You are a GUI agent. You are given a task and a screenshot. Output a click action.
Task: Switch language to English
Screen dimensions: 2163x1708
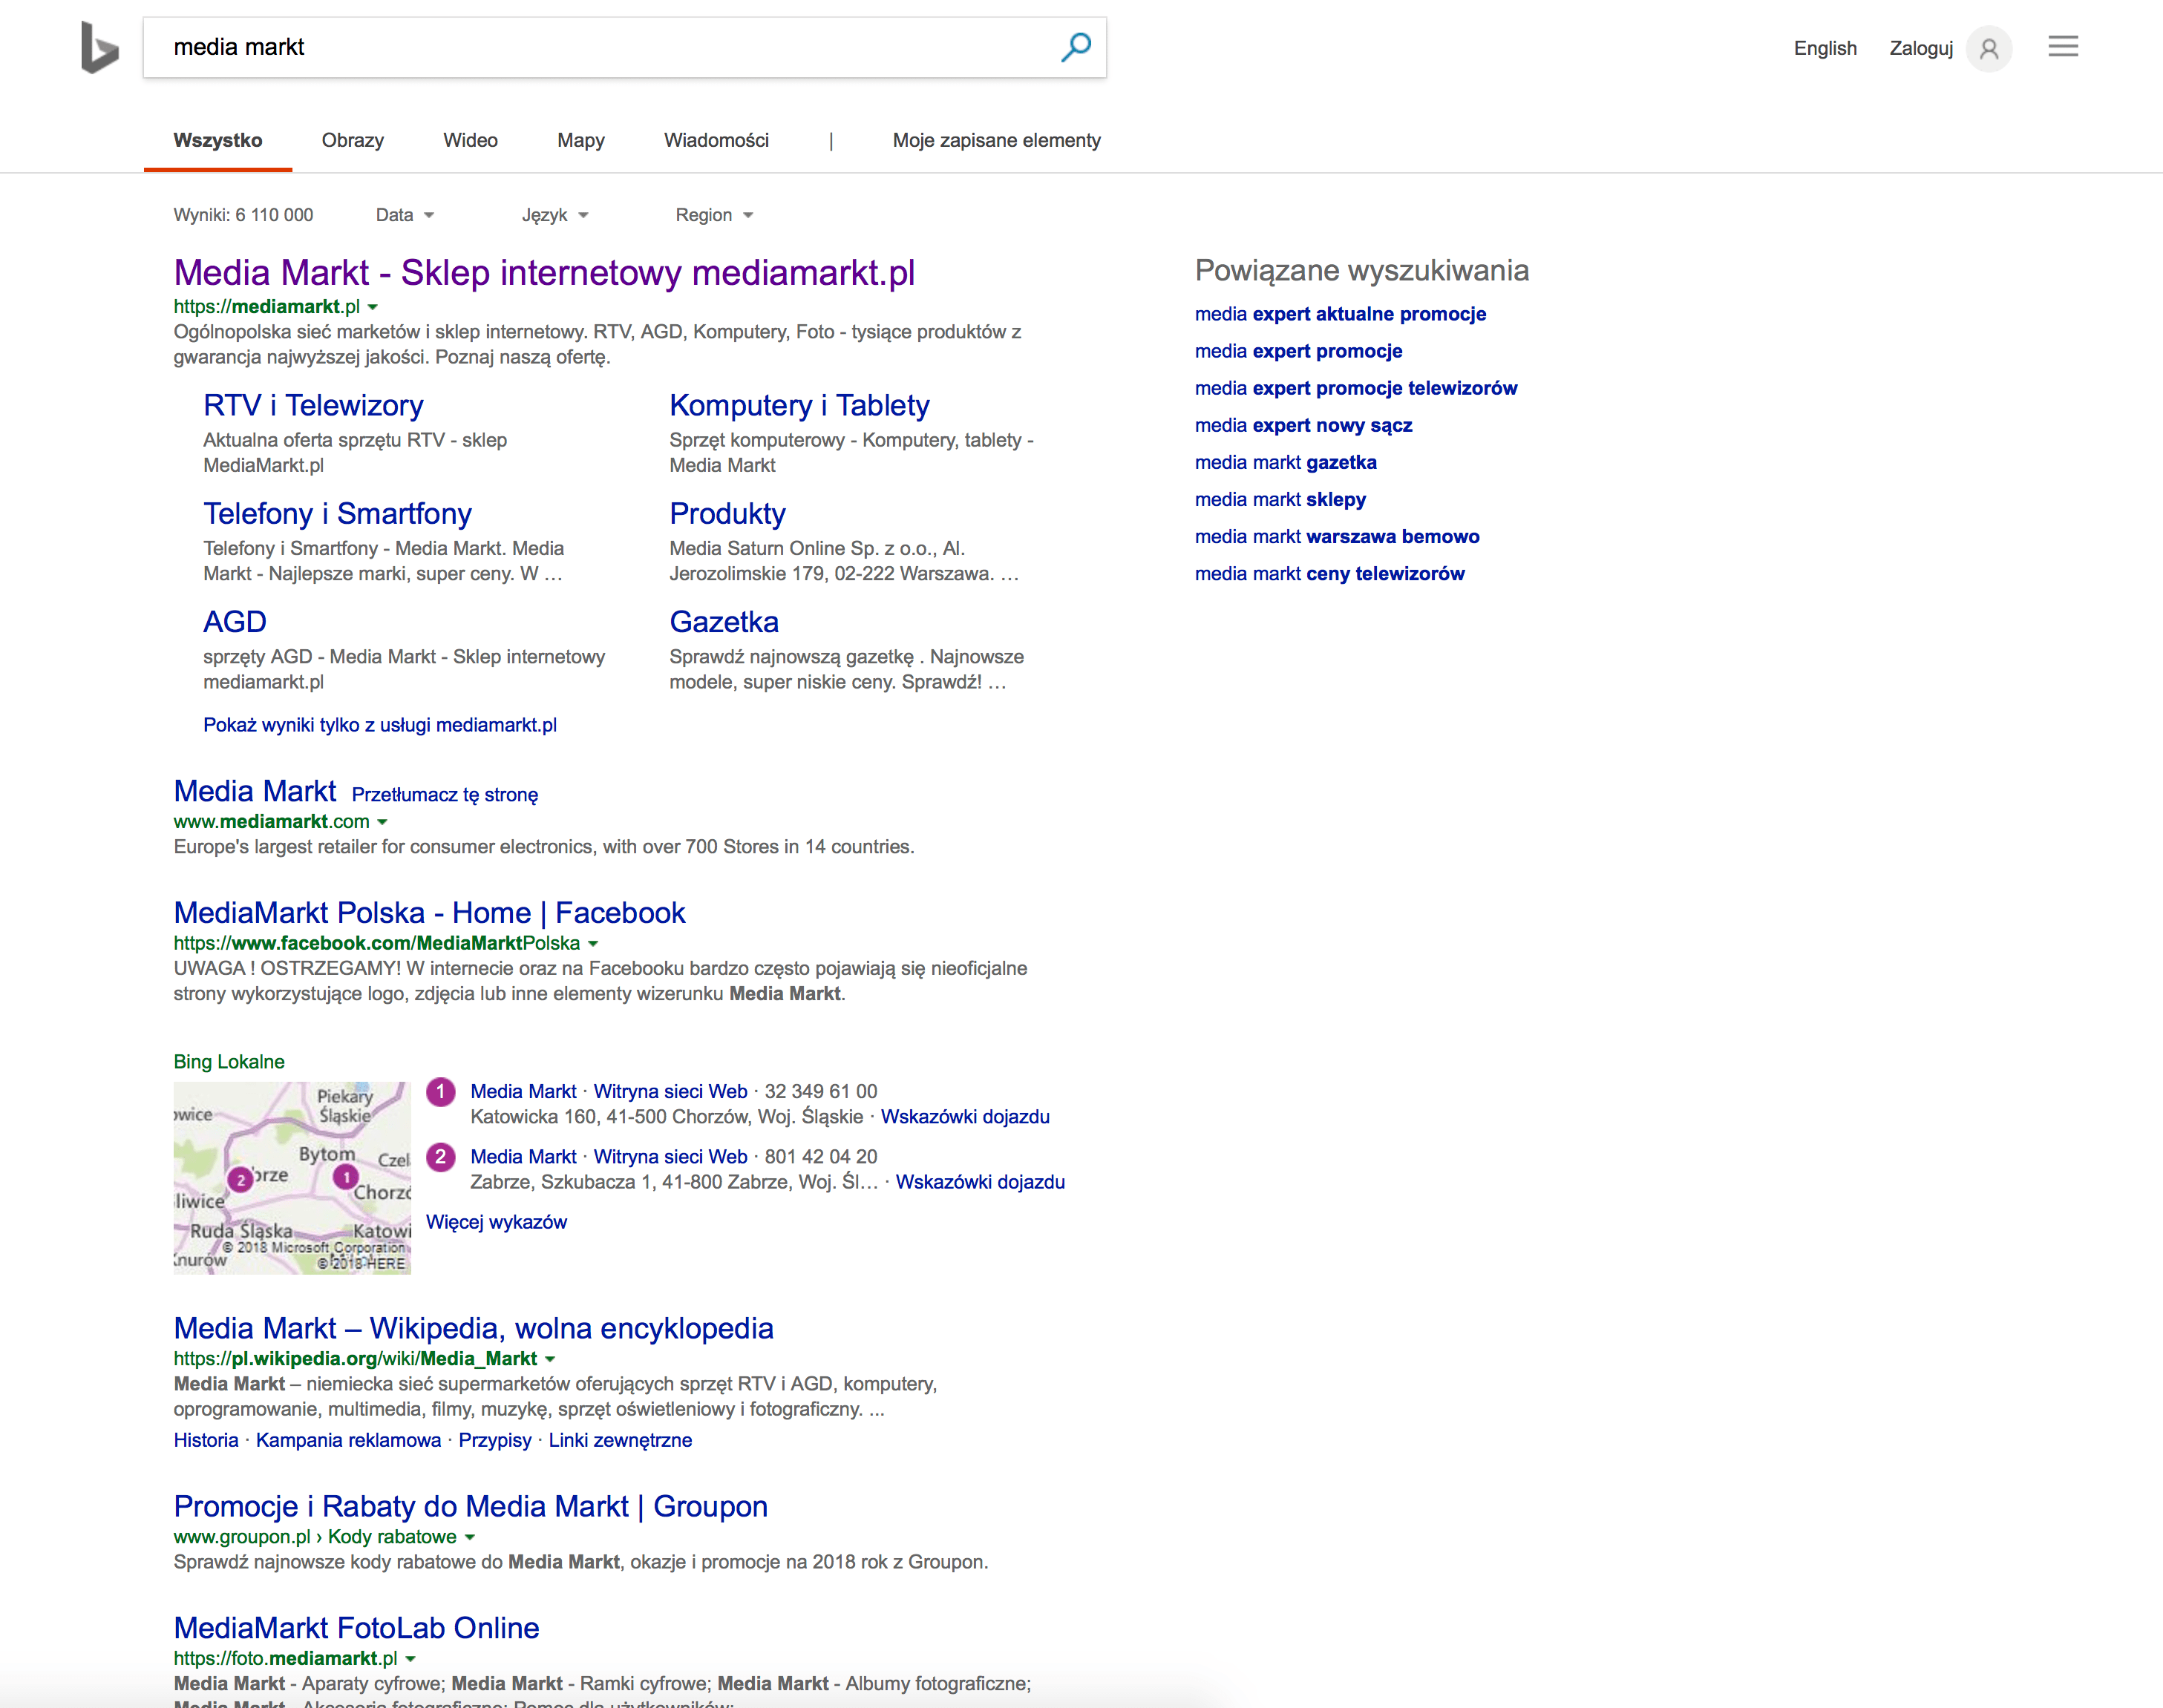coord(1825,48)
